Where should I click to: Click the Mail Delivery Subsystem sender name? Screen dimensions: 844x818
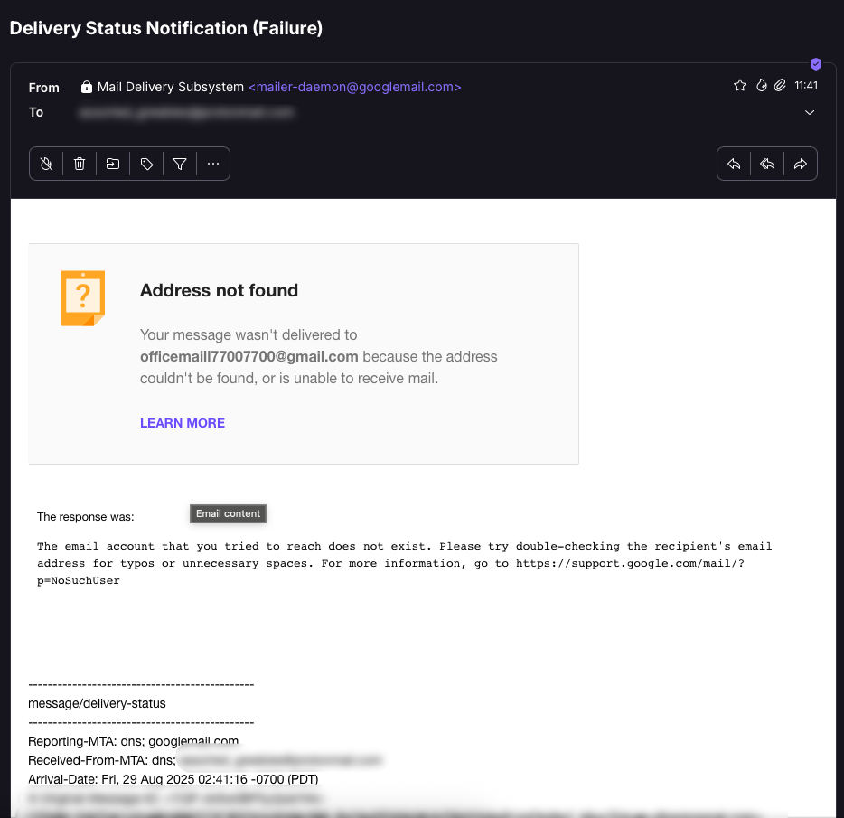[171, 88]
